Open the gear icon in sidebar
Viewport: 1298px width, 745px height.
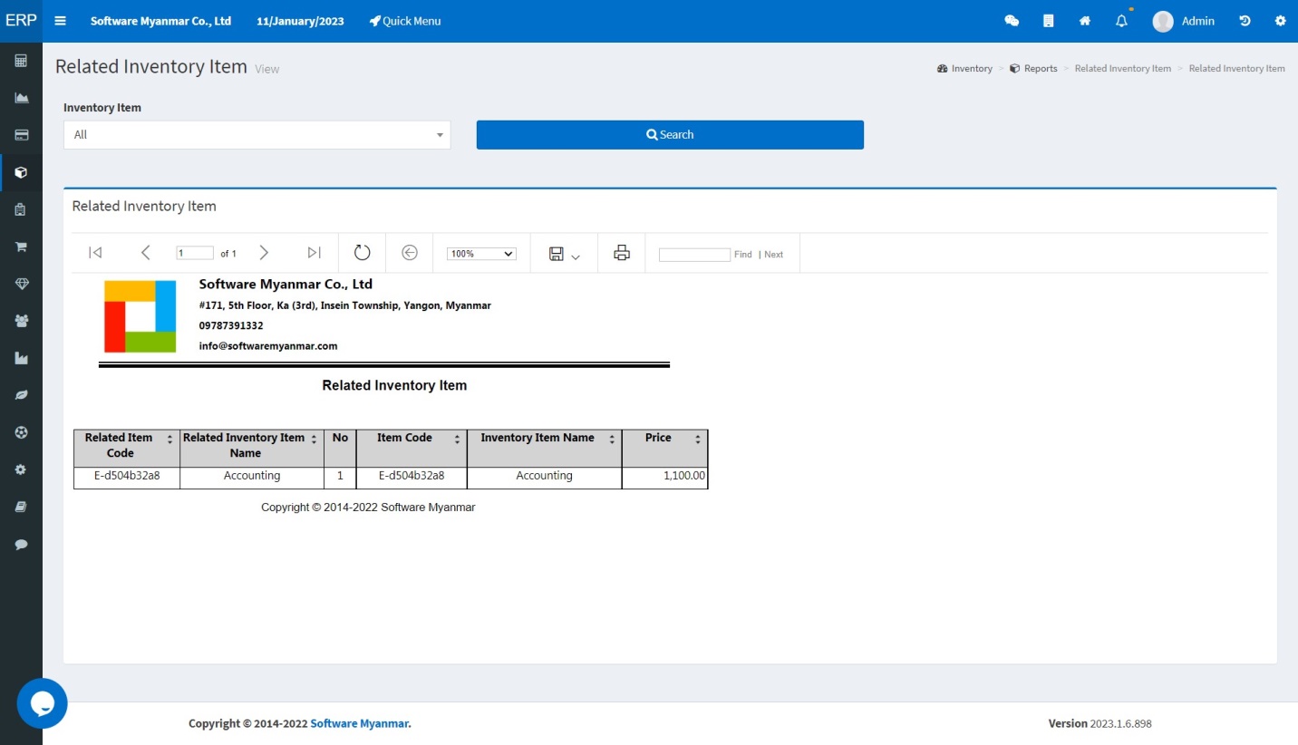tap(21, 469)
